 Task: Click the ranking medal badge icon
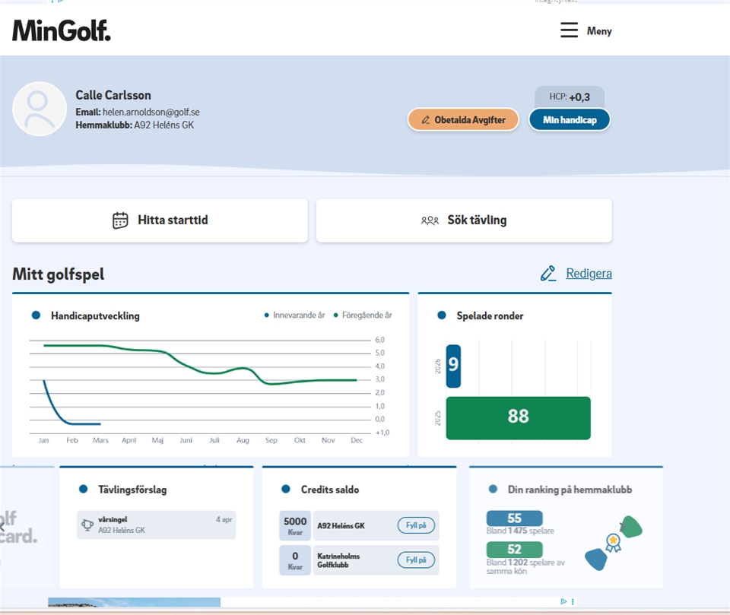(x=613, y=542)
